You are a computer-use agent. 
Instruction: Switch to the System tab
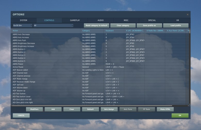[23, 20]
